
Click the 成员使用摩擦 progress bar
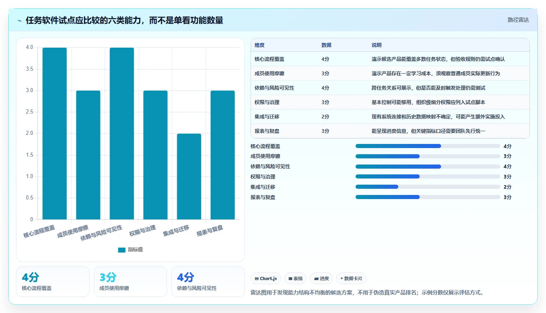[428, 156]
